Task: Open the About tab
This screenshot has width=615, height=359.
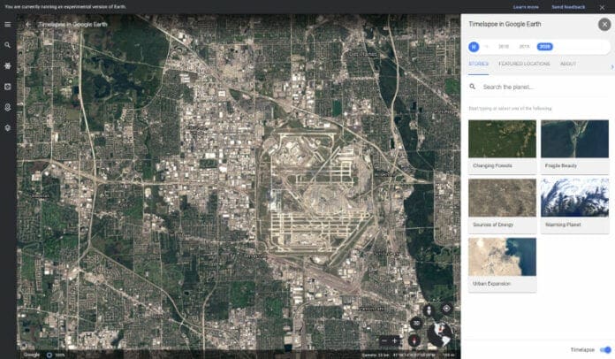Action: (x=568, y=64)
